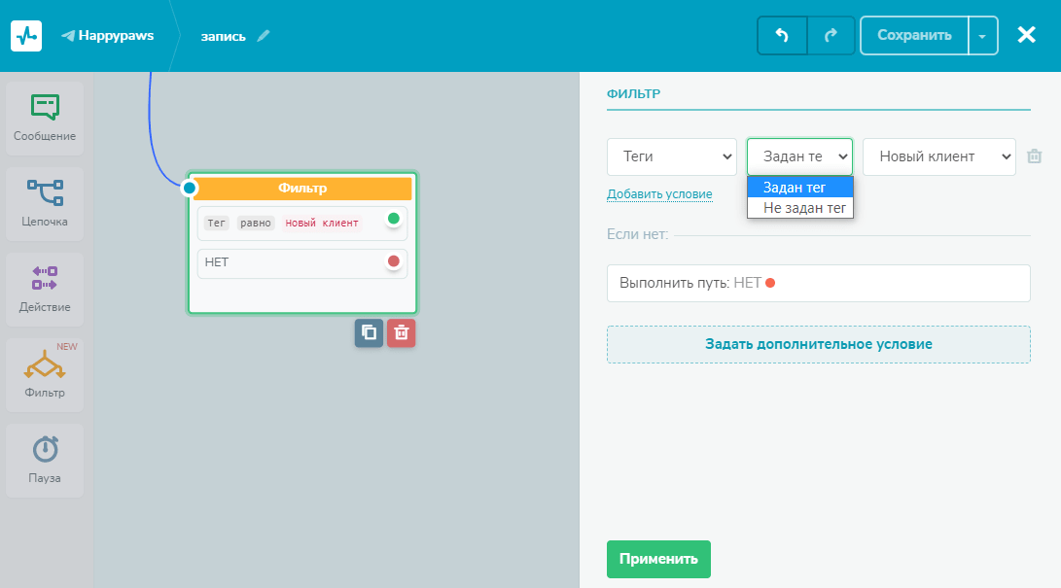Viewport: 1061px width, 588px height.
Task: Click 'Добавить условие' link
Action: (x=659, y=194)
